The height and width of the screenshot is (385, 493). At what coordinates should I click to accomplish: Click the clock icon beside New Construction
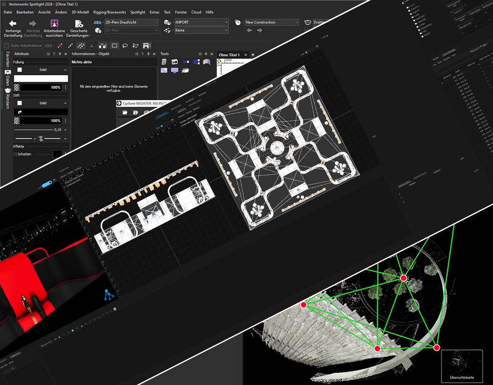point(238,22)
